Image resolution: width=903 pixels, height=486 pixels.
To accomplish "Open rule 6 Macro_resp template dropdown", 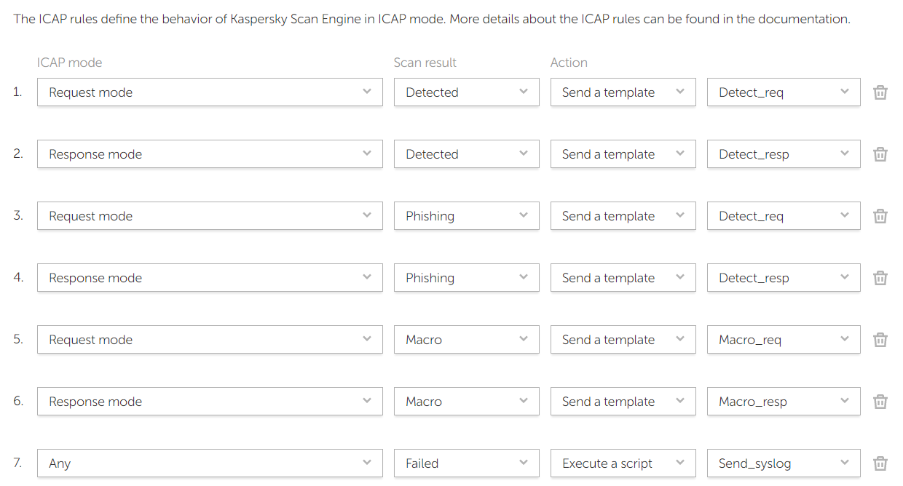I will [784, 402].
